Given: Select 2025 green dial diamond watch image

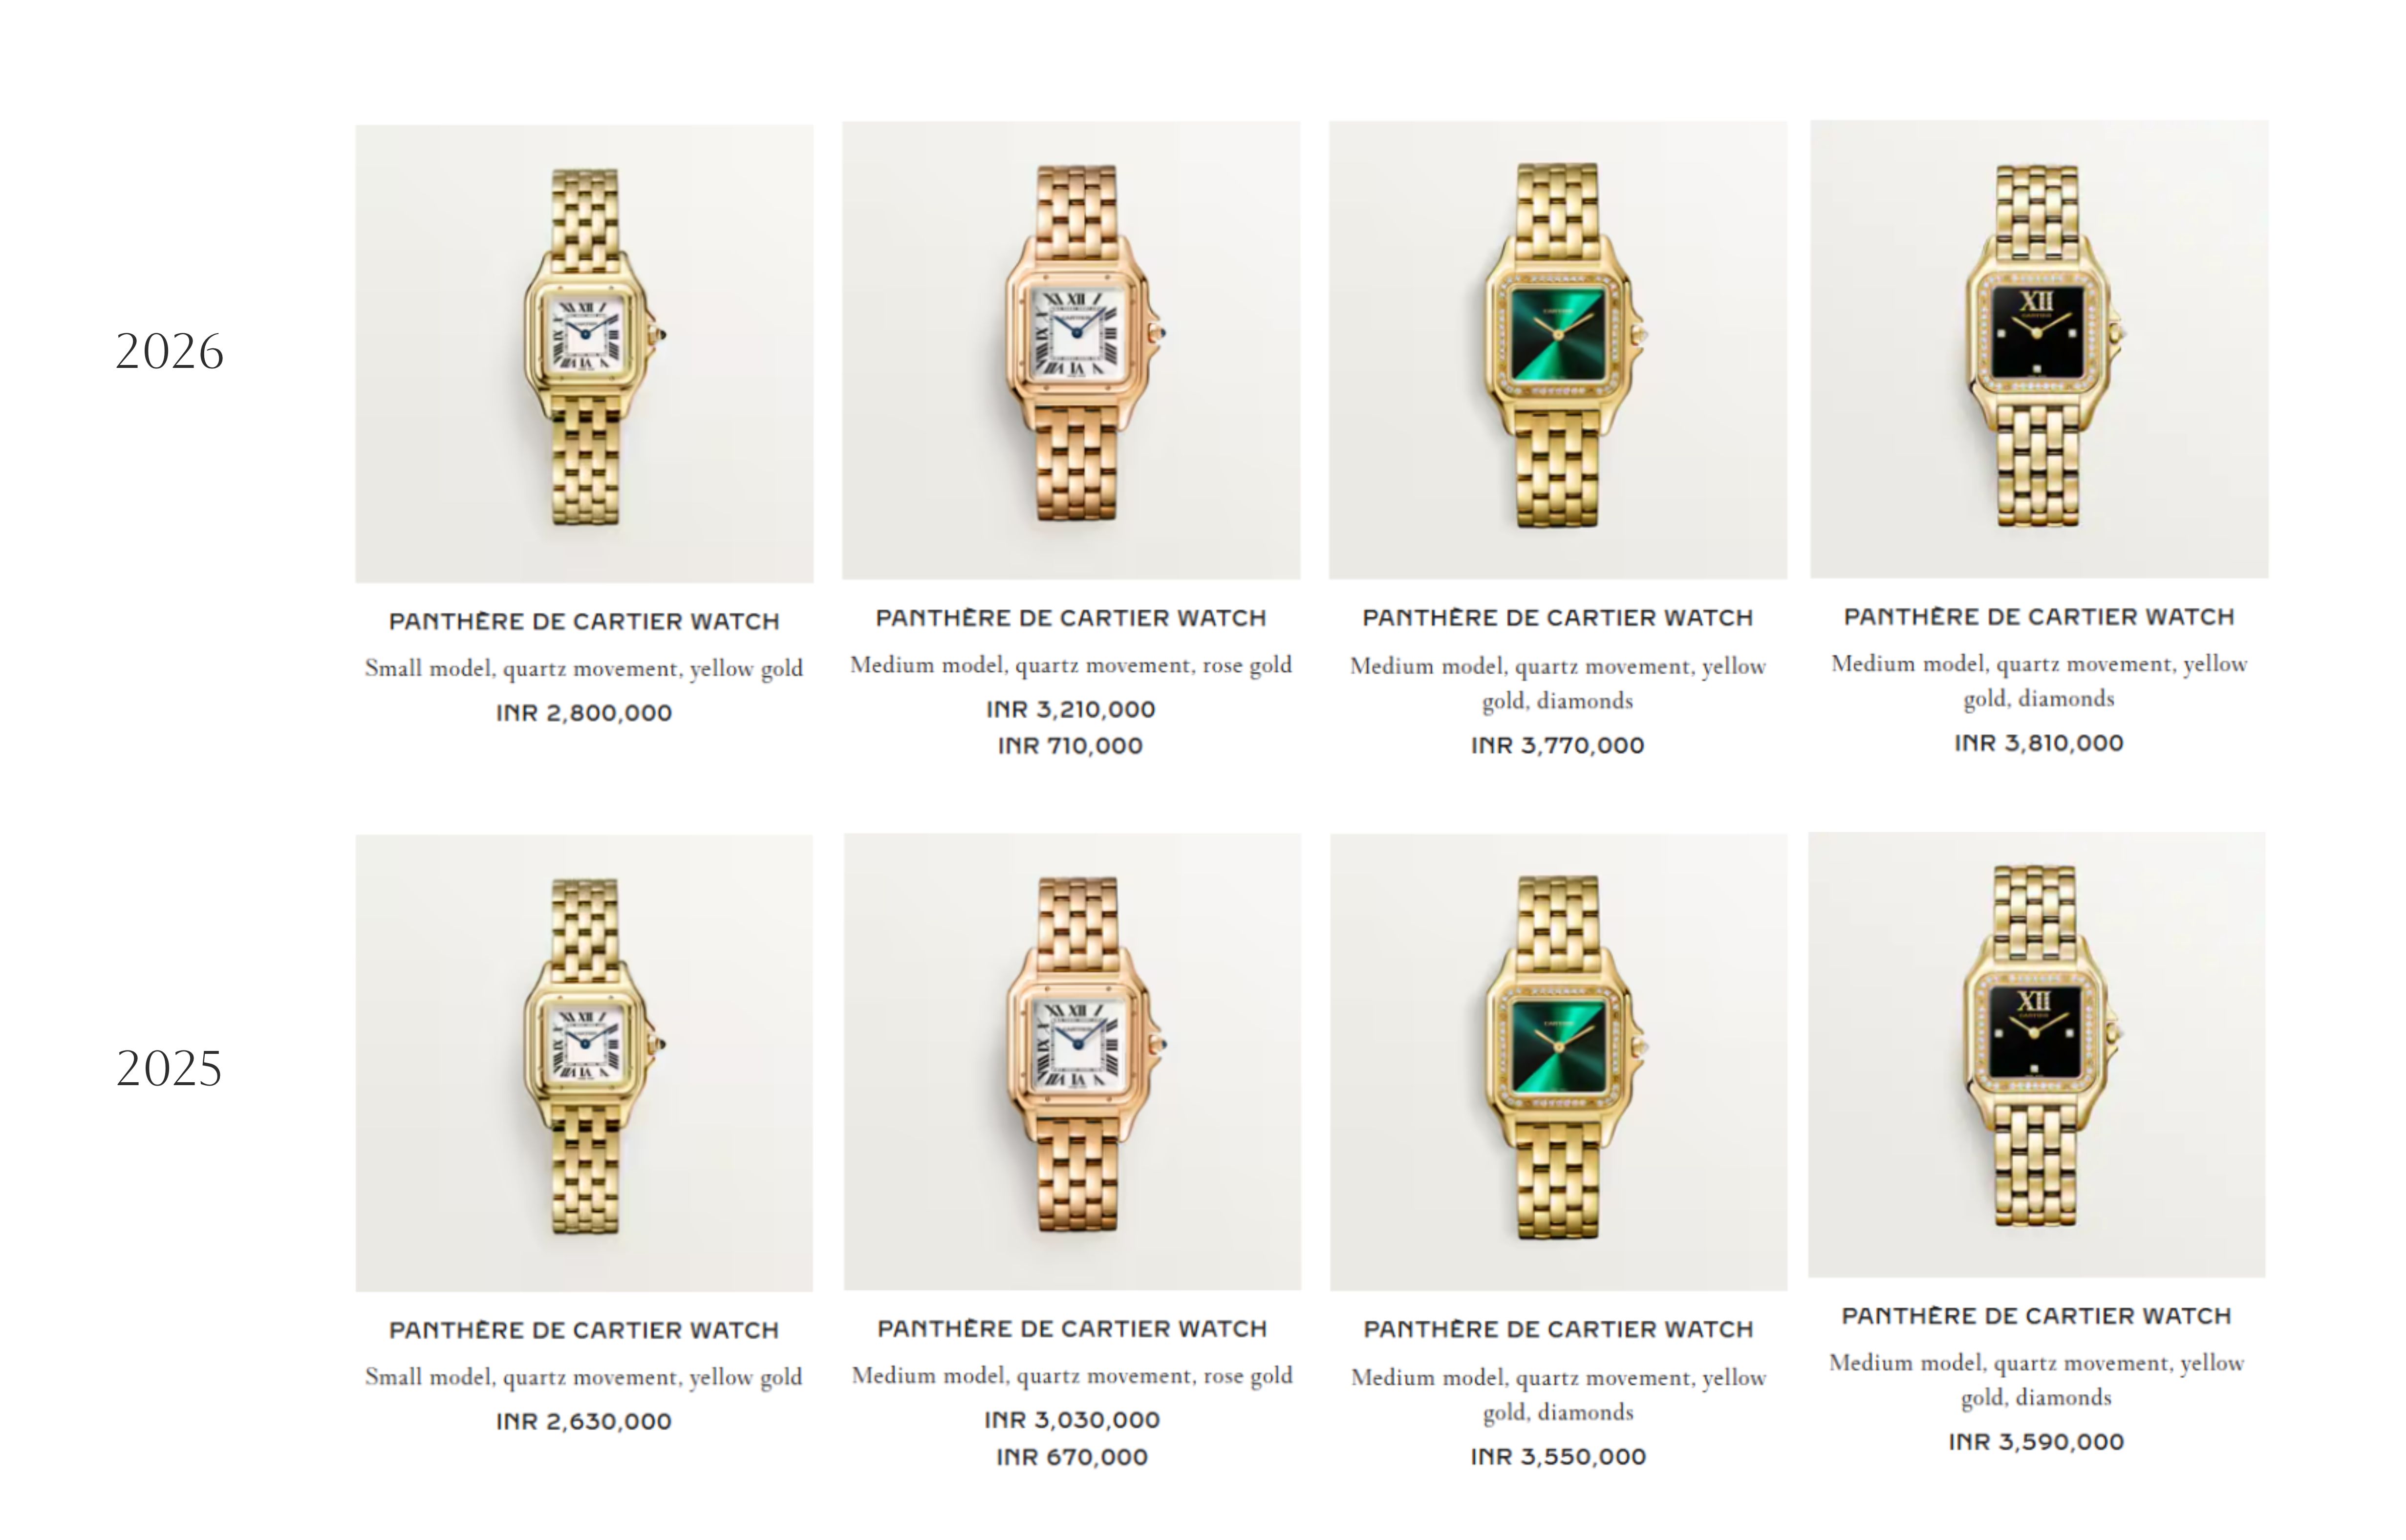Looking at the screenshot, I should [x=1558, y=1062].
